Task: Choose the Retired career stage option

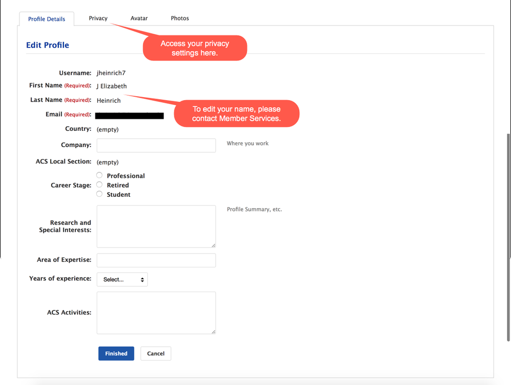Action: pos(99,185)
